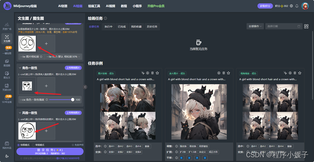Star the 放大图片 task card
The width and height of the screenshot is (314, 162).
[x=228, y=73]
